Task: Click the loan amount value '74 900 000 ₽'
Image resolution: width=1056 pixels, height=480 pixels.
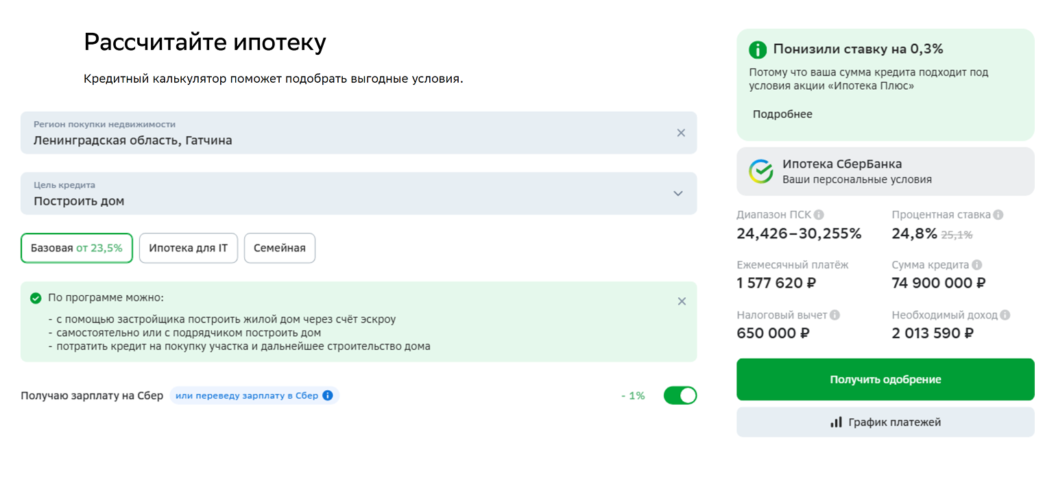Action: point(939,283)
